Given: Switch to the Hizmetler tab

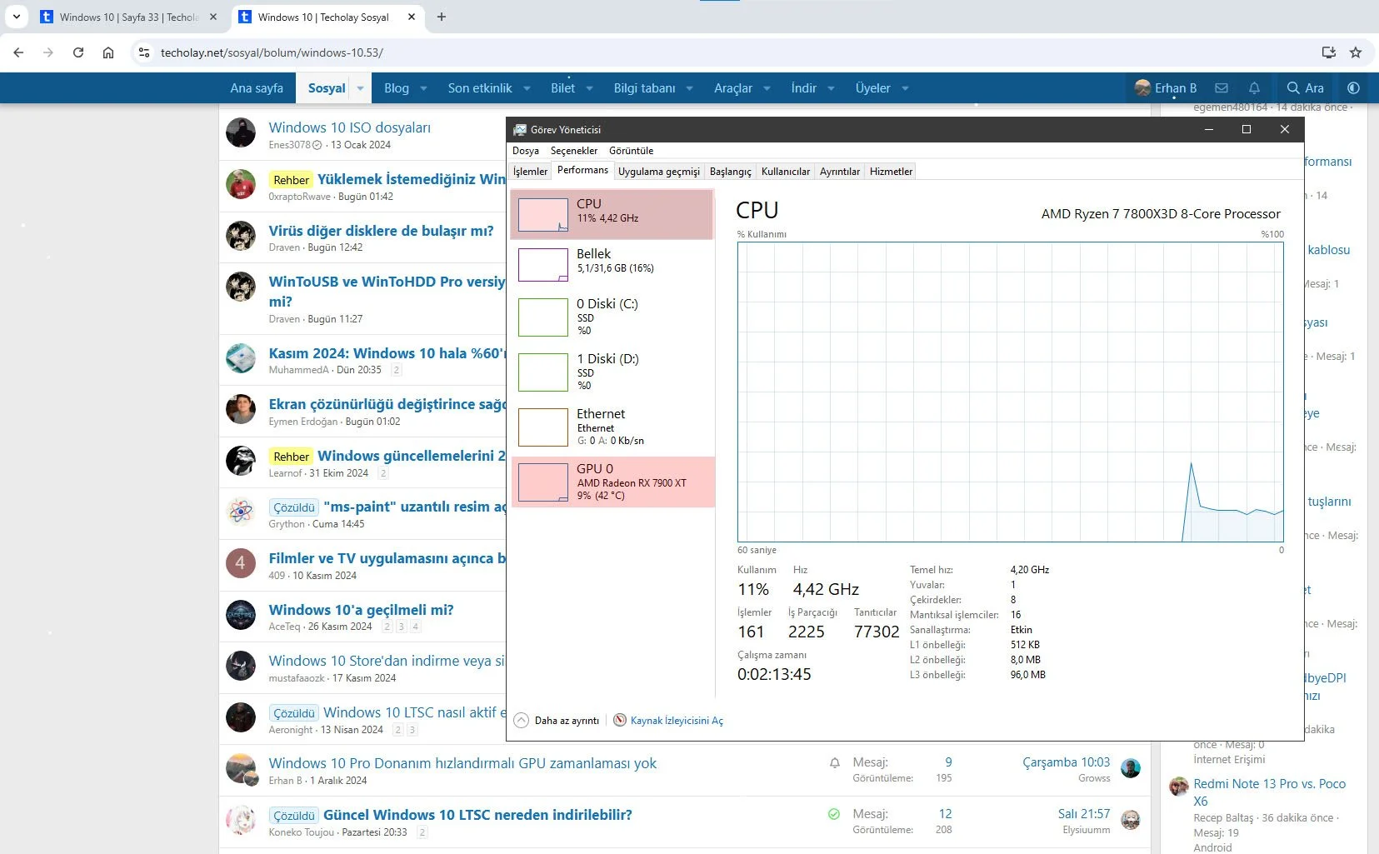Looking at the screenshot, I should (x=892, y=172).
